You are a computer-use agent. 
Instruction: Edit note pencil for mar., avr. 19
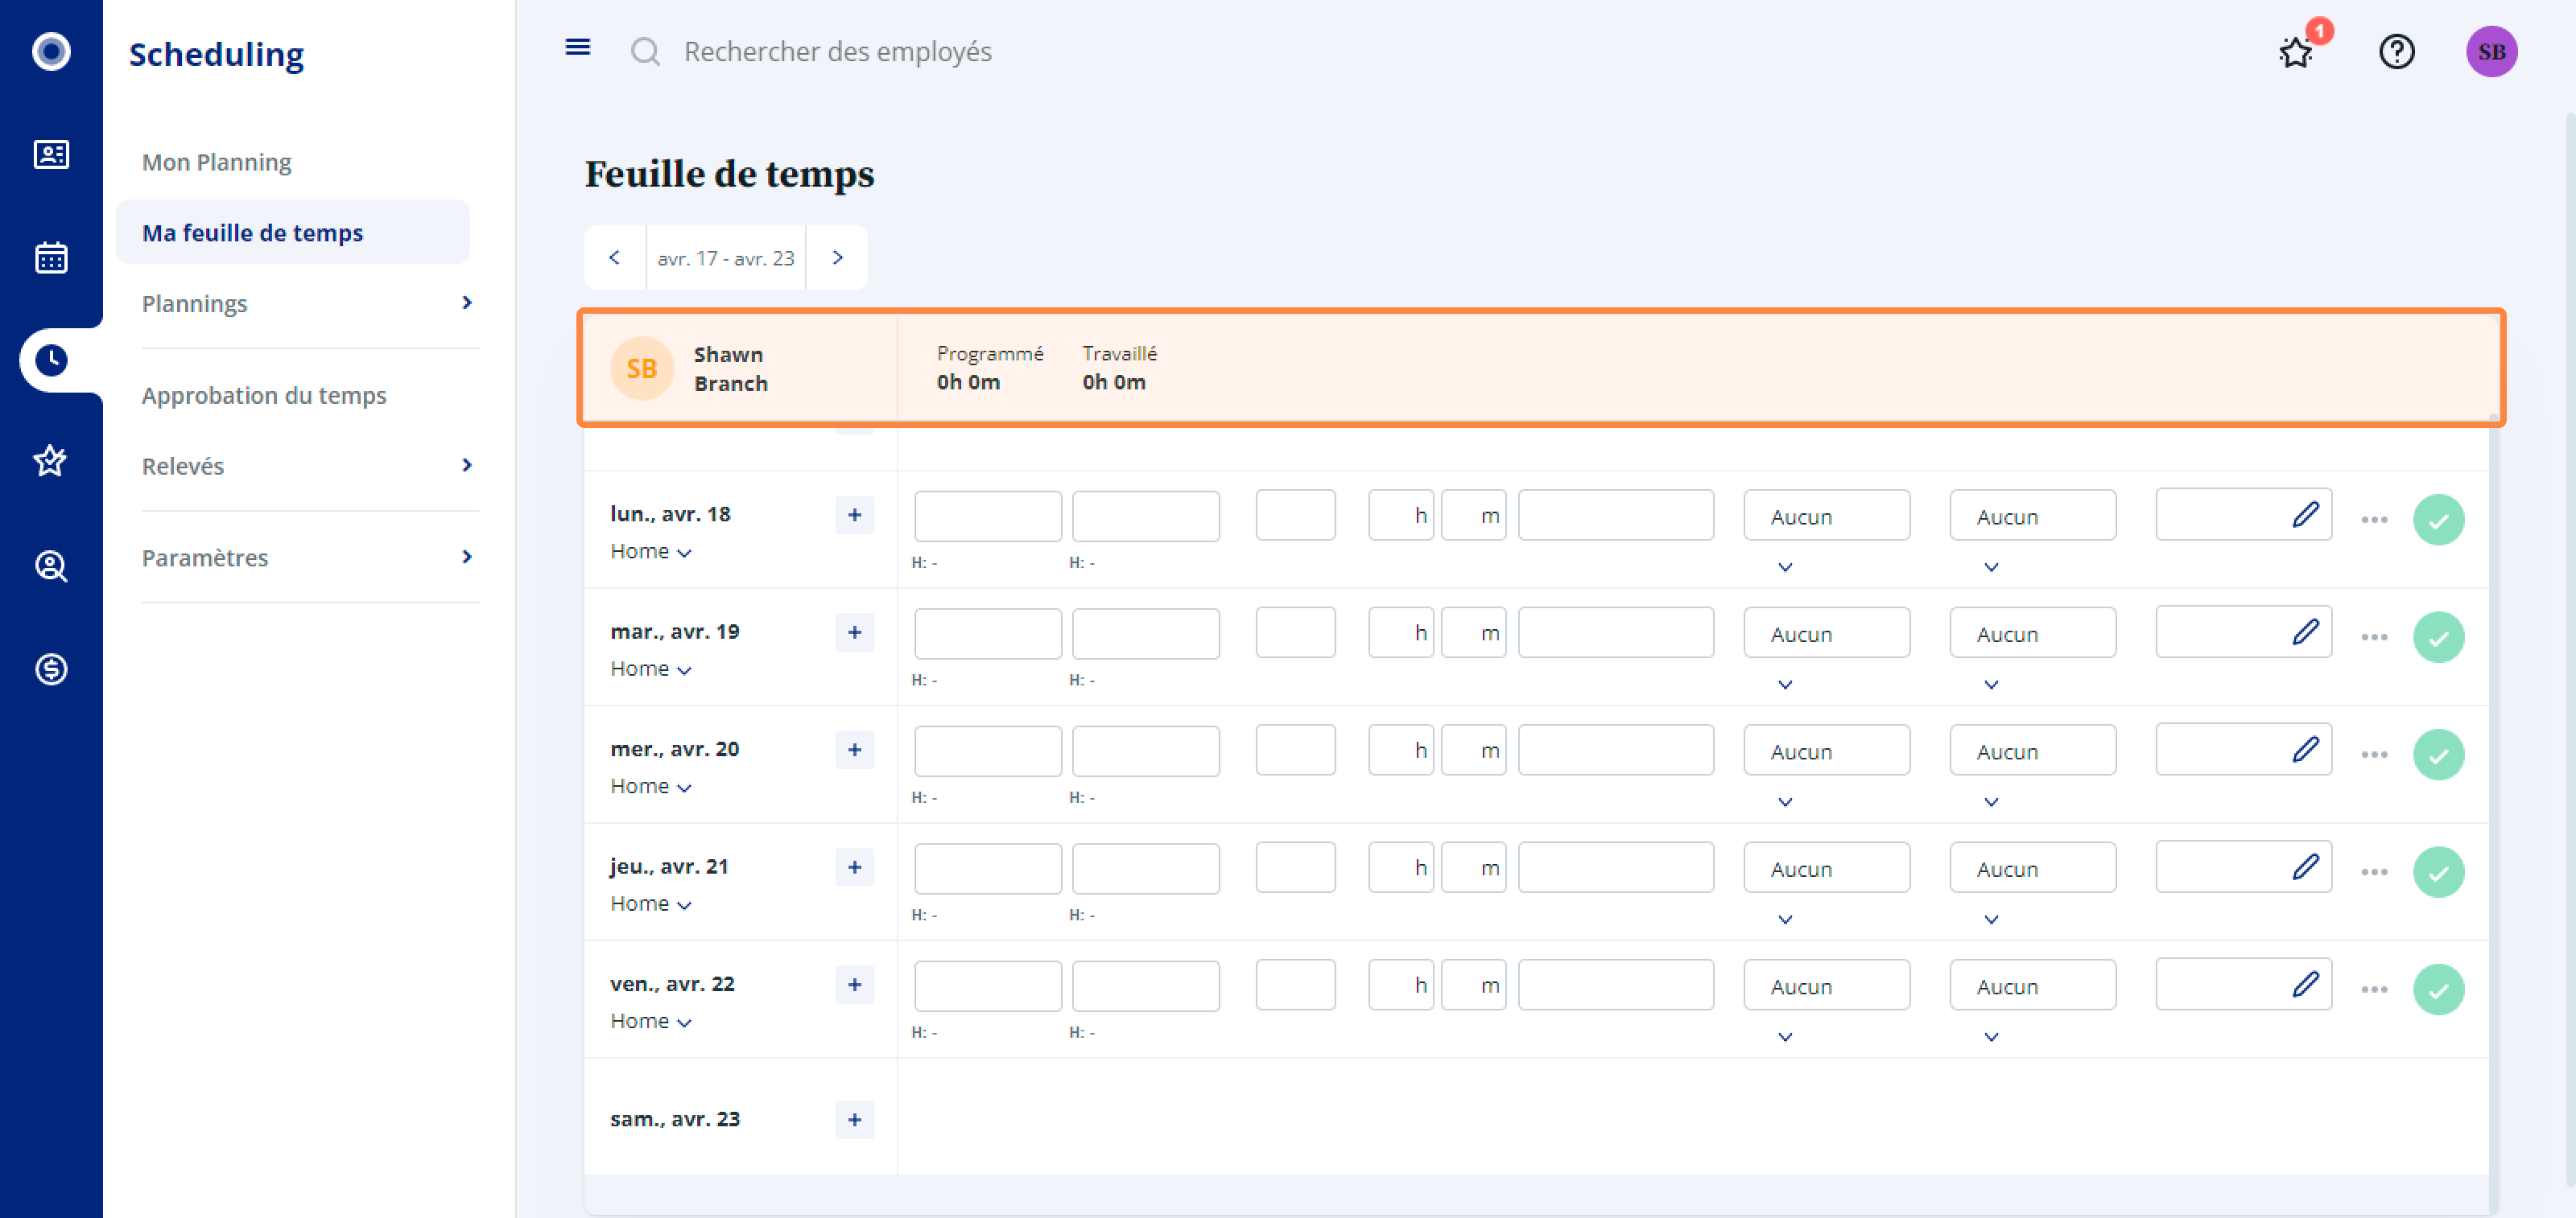pos(2305,632)
